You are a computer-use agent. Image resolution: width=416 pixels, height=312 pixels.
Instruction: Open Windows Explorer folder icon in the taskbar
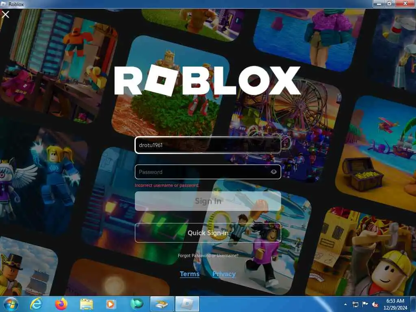pos(86,305)
